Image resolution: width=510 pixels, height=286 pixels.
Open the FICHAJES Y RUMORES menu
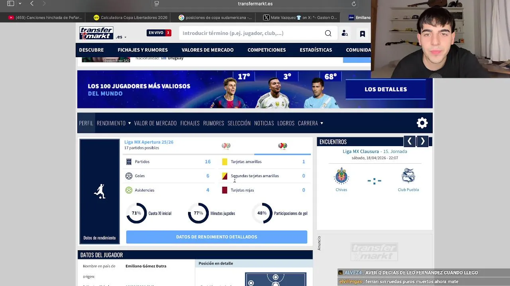point(143,50)
